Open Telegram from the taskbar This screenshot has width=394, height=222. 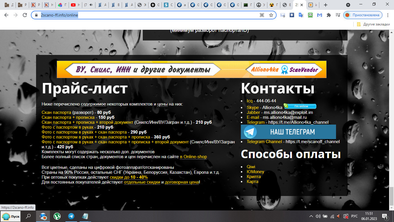click(x=71, y=216)
